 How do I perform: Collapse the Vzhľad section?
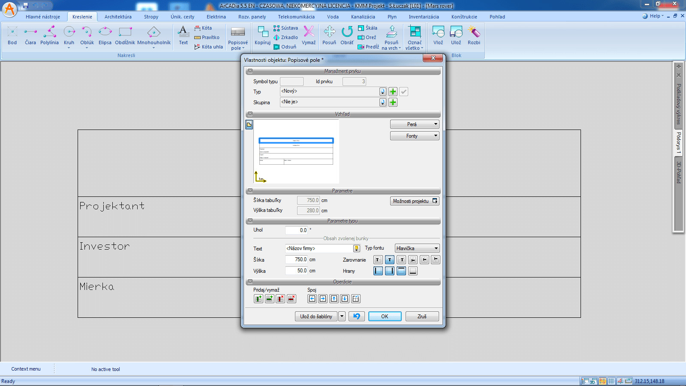[x=250, y=114]
